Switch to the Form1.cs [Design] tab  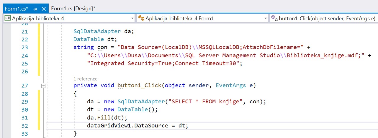(x=73, y=9)
